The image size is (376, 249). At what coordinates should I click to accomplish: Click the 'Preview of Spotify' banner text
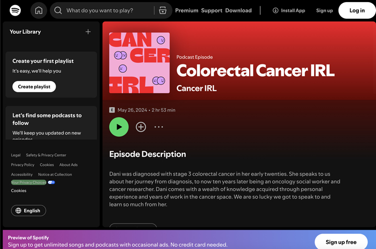[28, 238]
